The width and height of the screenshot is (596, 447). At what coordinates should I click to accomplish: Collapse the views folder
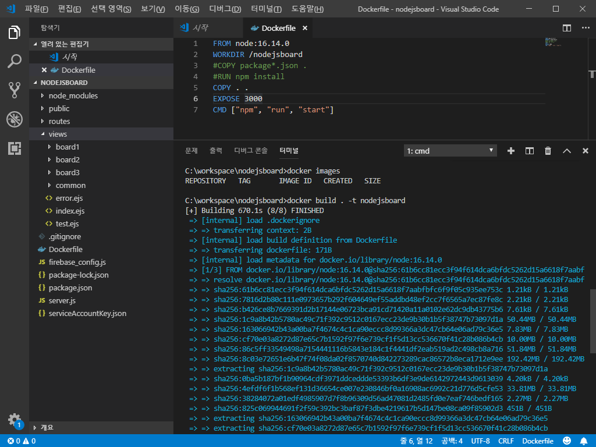point(101,134)
